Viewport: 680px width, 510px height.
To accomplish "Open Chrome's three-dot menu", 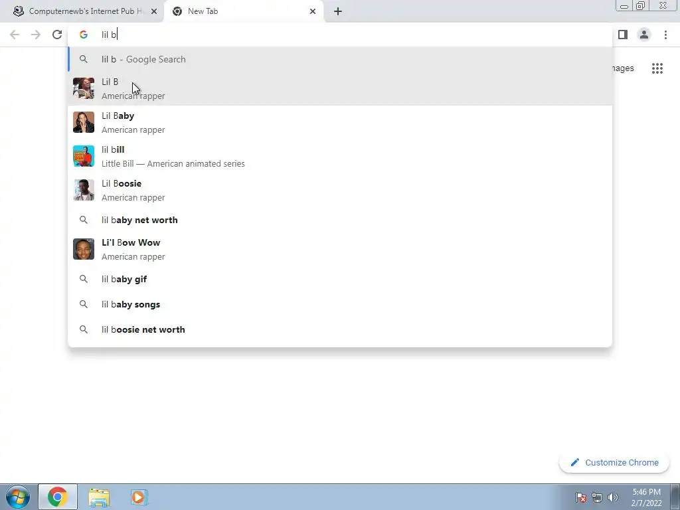I will 665,35.
